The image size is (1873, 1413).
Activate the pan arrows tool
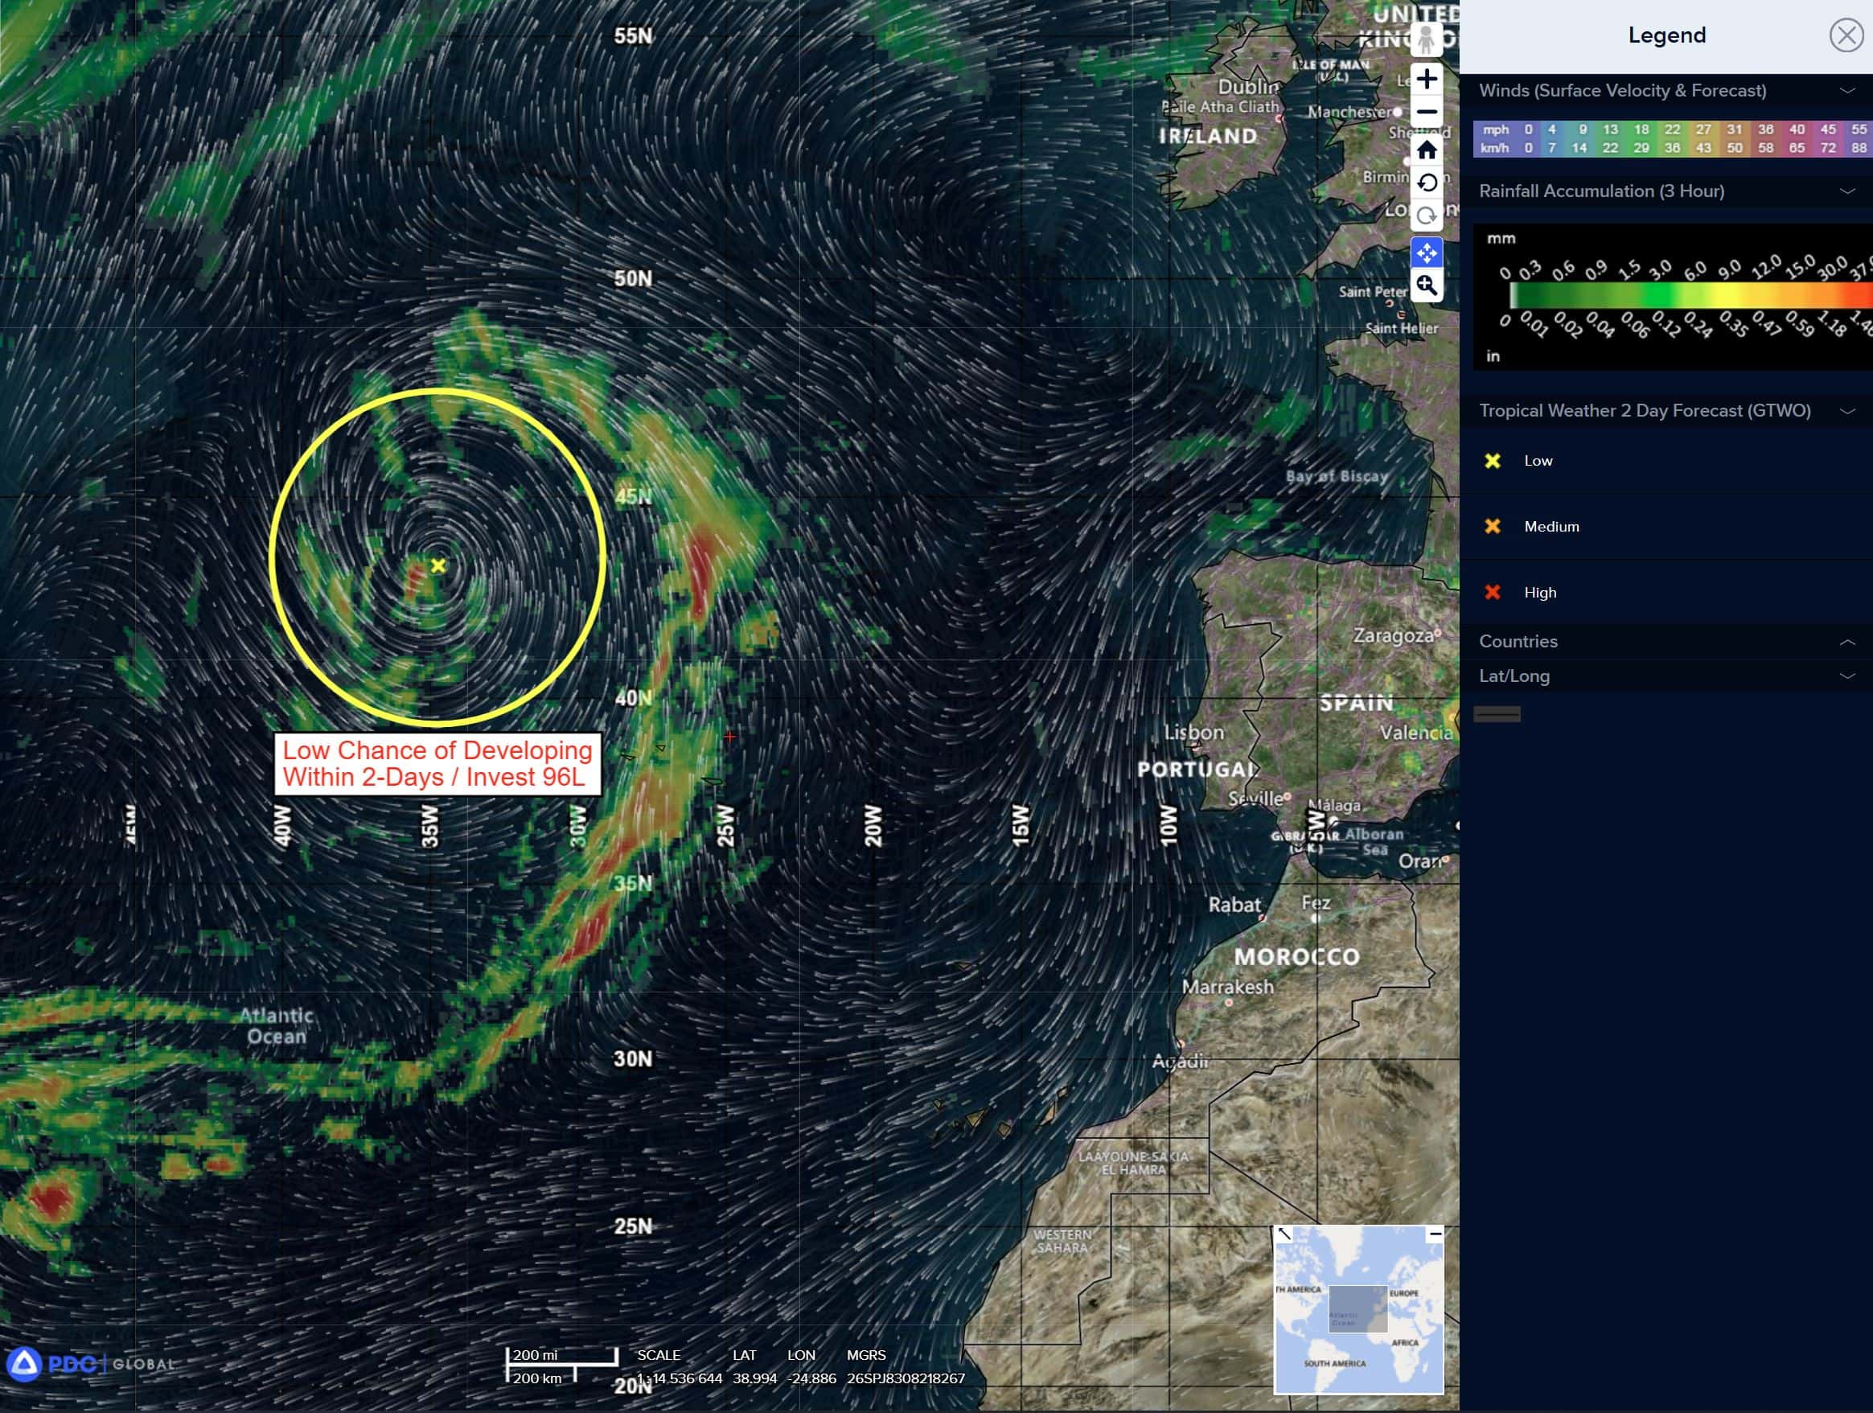click(1427, 253)
